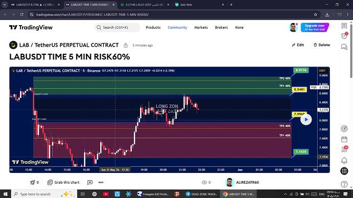Open the chats sidebar icon
This screenshot has width=353, height=198.
[344, 47]
